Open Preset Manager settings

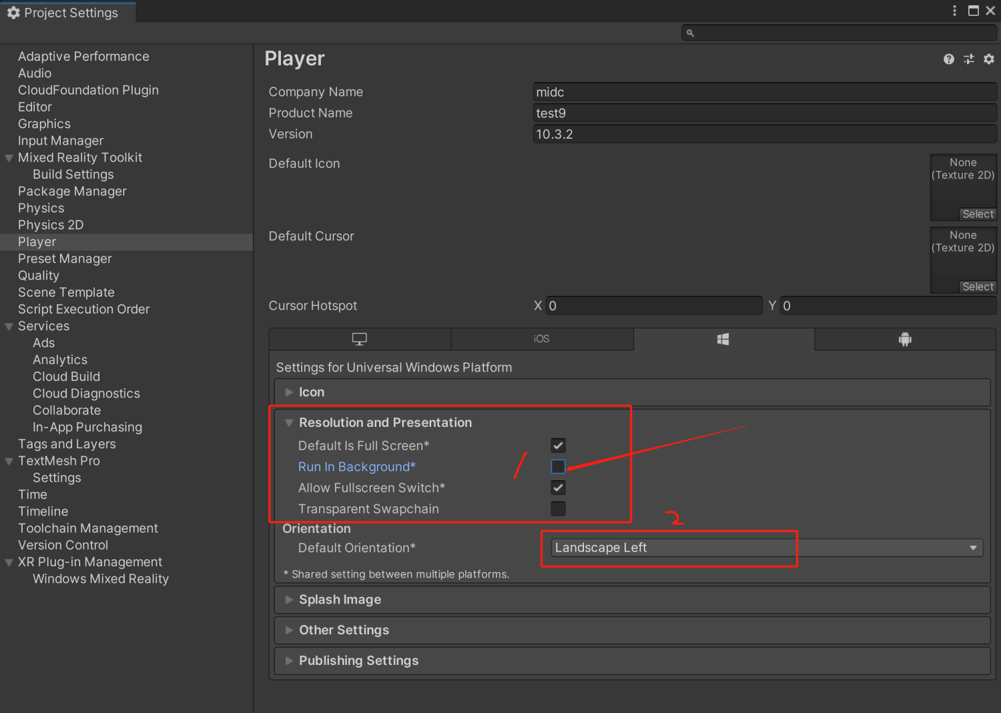click(x=65, y=259)
